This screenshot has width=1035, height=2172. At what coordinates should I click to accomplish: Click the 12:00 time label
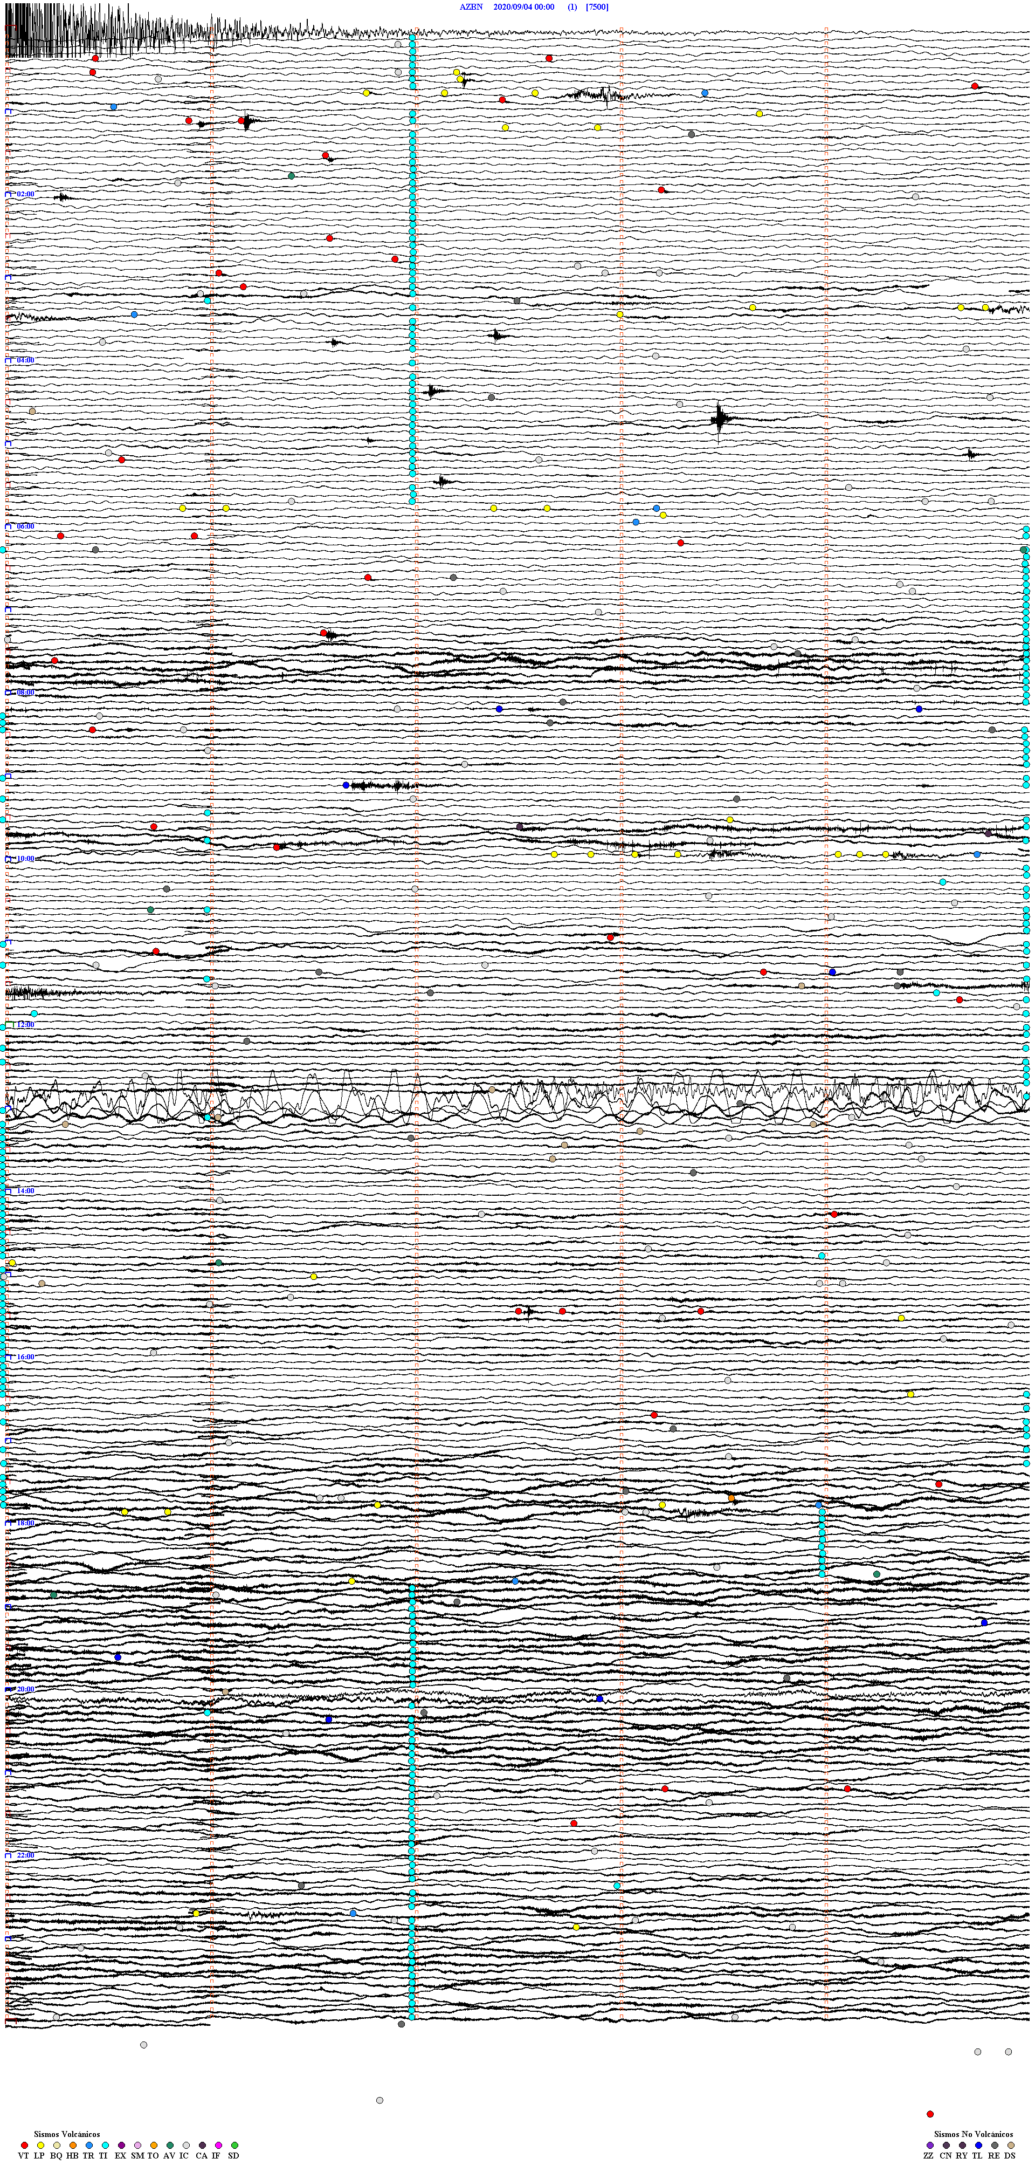(x=25, y=1024)
